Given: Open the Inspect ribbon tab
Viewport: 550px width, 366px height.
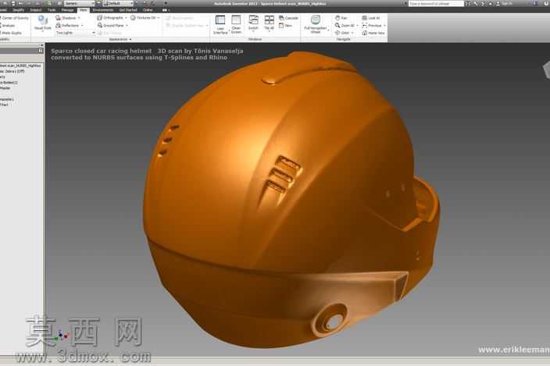Looking at the screenshot, I should point(35,10).
